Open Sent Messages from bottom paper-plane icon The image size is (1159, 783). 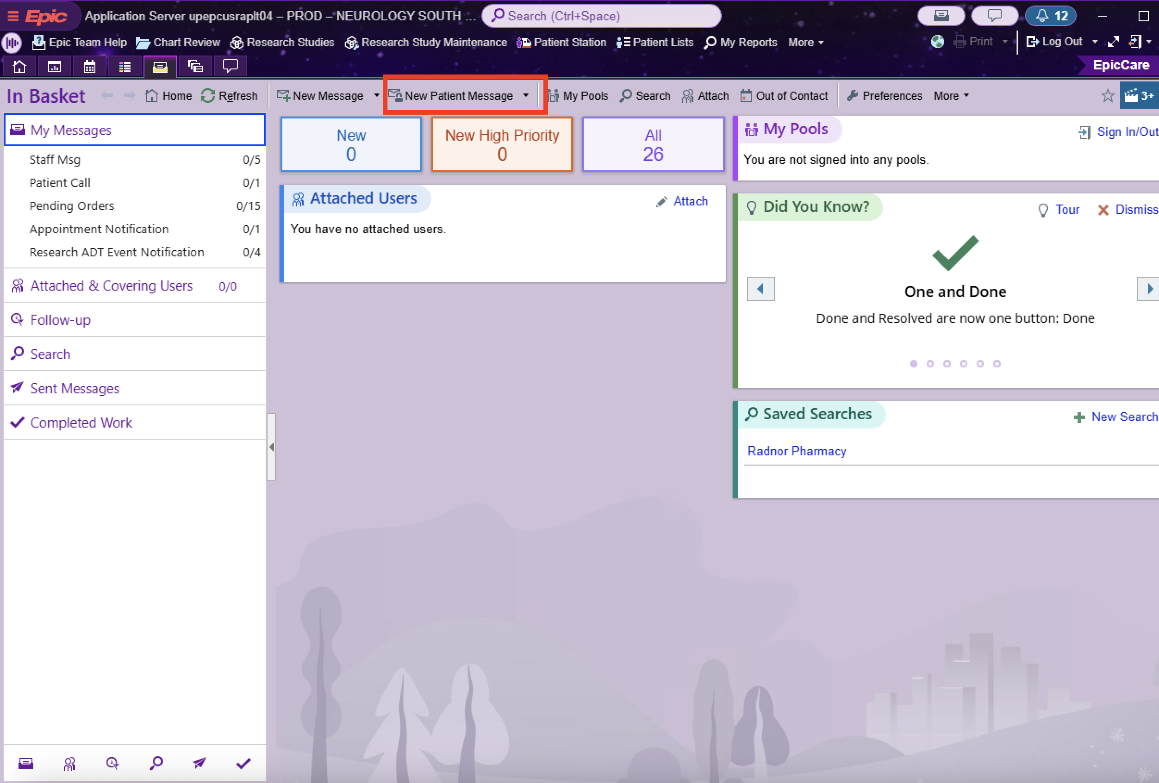[x=199, y=764]
